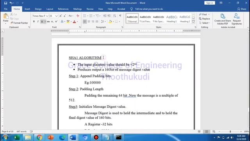Screen dimensions: 250x141
Task: Open the font name dropdown
Action: point(47,16)
